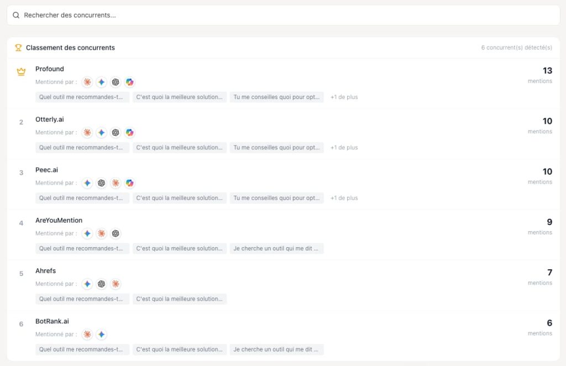566x366 pixels.
Task: Click Peec.ai's "Quel outil me recommandes-t..." chip
Action: [x=82, y=198]
